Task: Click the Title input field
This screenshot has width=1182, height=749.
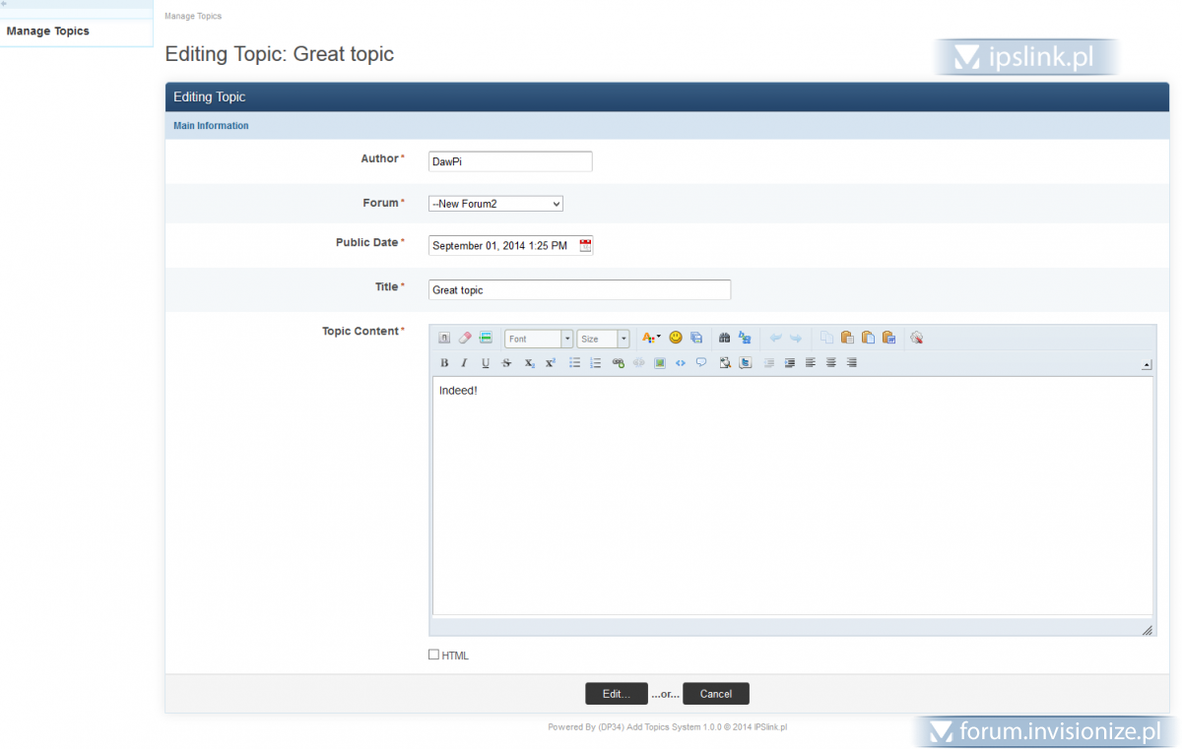Action: (579, 290)
